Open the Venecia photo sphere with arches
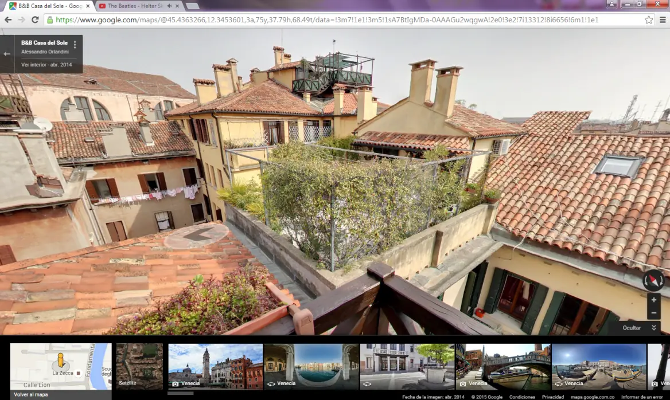The width and height of the screenshot is (670, 400). [x=311, y=366]
